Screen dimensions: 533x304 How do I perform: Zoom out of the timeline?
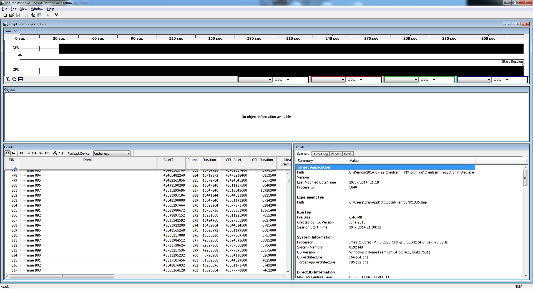pyautogui.click(x=14, y=79)
